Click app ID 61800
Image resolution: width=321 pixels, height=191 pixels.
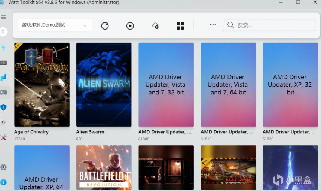(144, 139)
